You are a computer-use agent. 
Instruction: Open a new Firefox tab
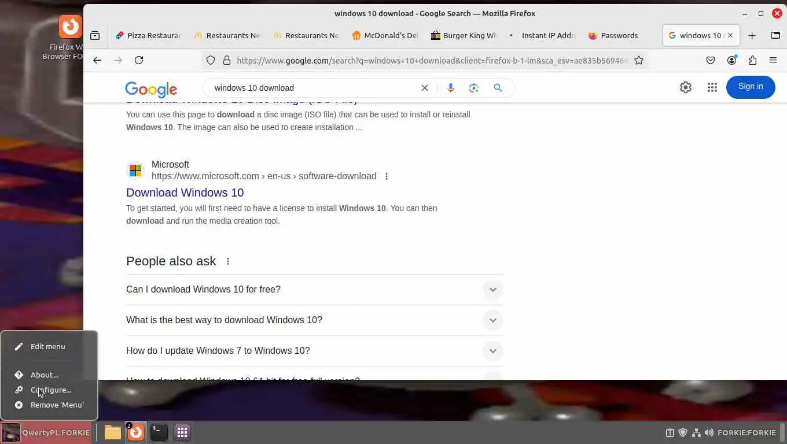coord(752,35)
